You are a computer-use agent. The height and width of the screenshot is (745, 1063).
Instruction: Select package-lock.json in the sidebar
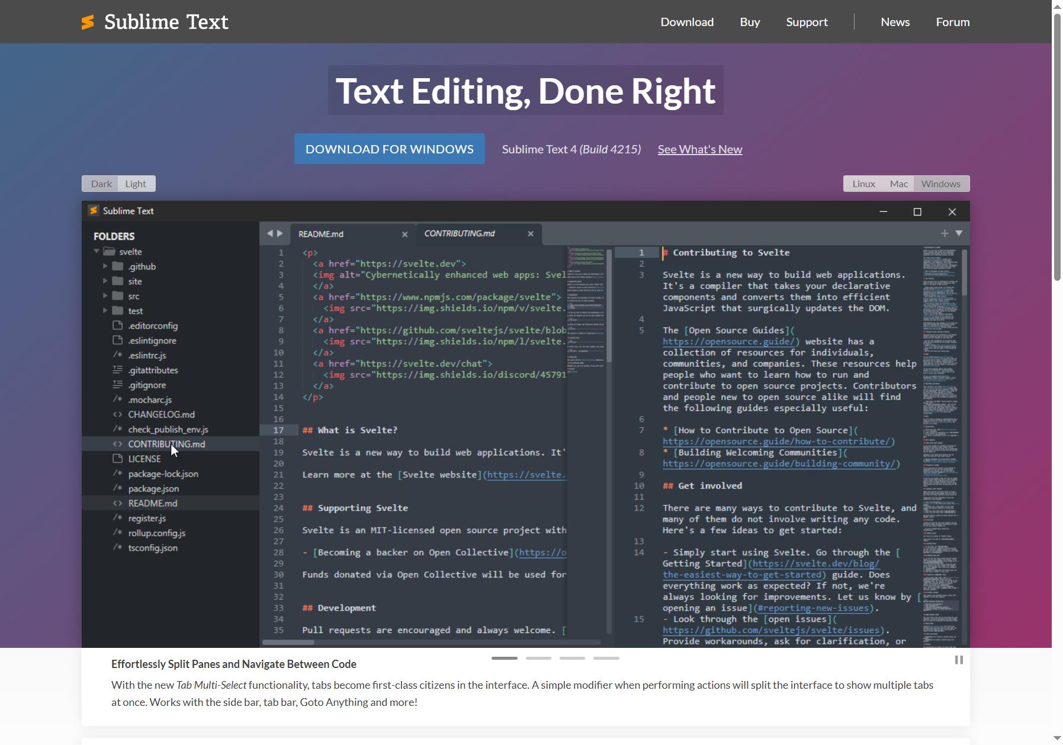pos(171,474)
